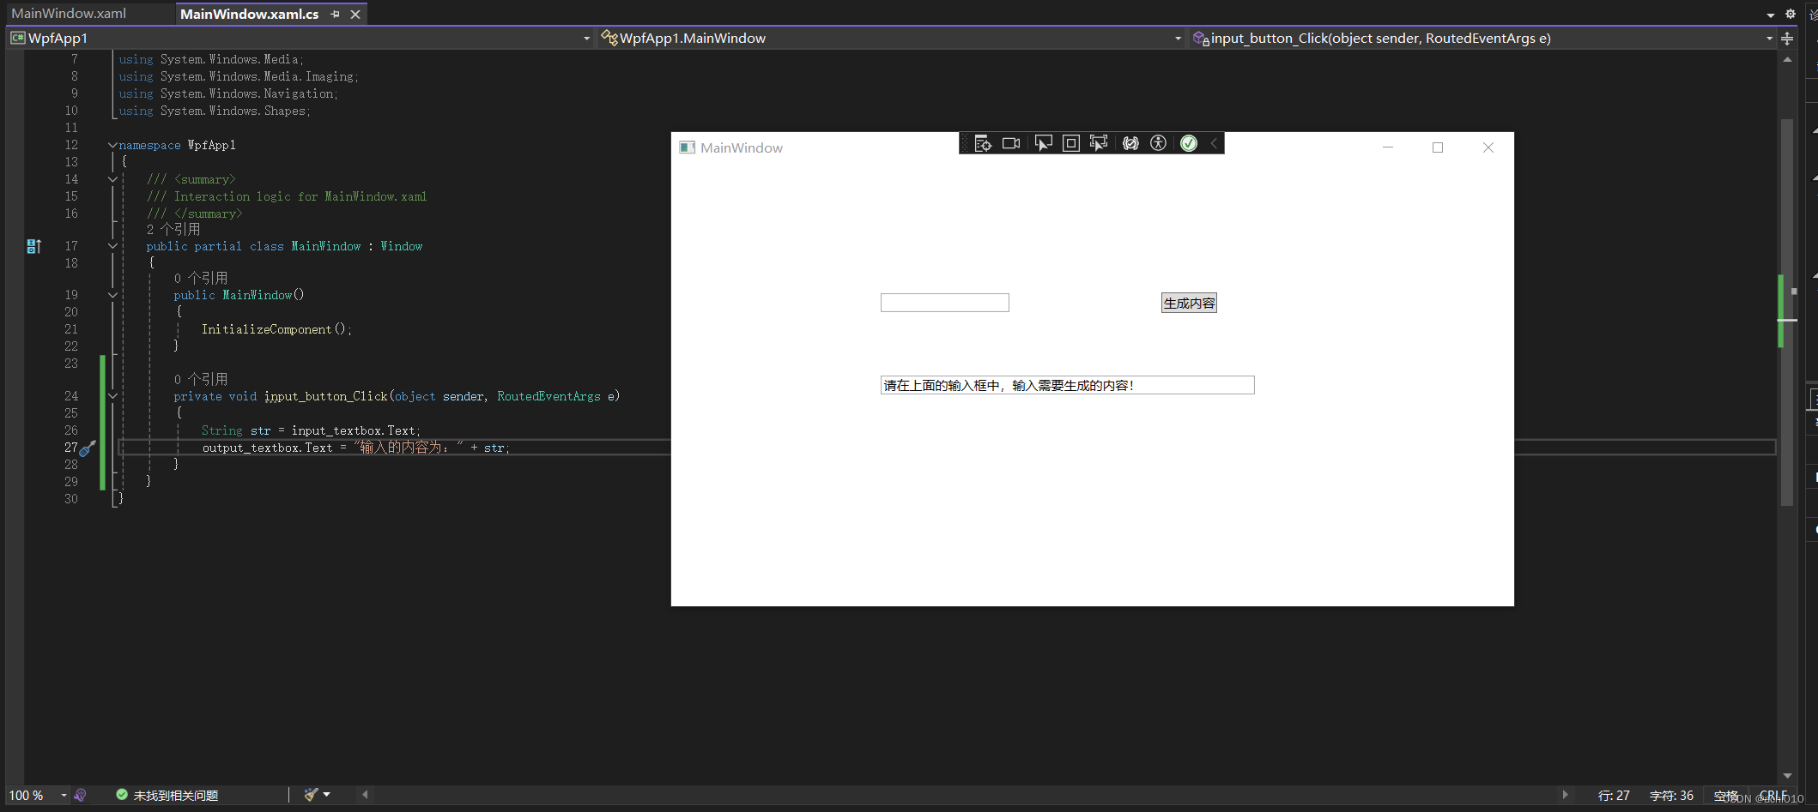This screenshot has width=1818, height=812.
Task: Open the active documents list dropdown arrow
Action: pos(1771,15)
